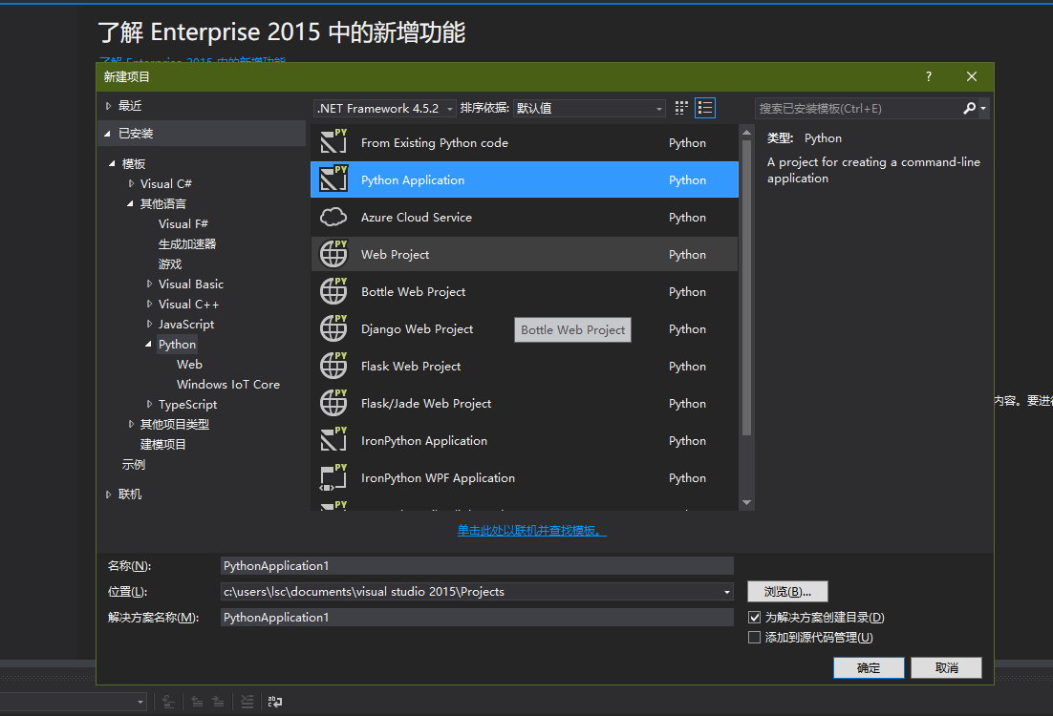
Task: Expand the 其他项目类型 tree node
Action: click(x=131, y=424)
